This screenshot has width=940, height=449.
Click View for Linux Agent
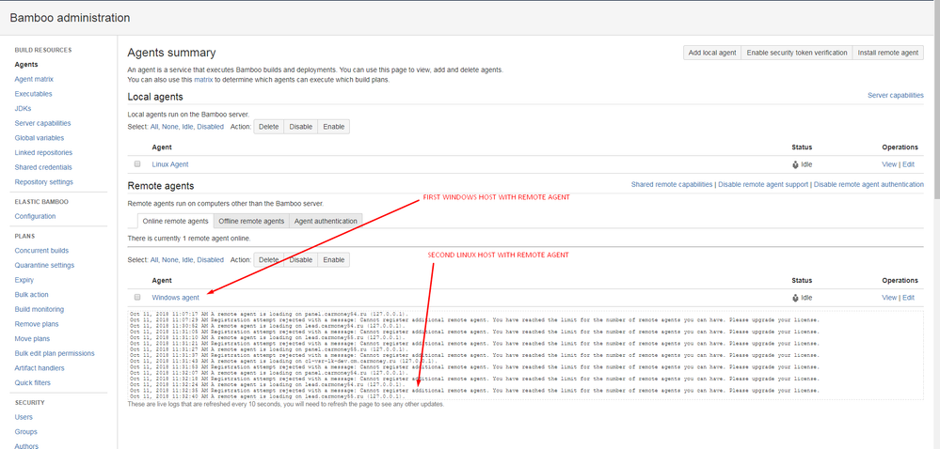pyautogui.click(x=889, y=164)
